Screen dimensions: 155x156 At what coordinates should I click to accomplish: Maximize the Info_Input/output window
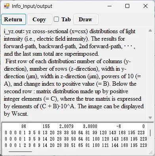click(x=127, y=6)
